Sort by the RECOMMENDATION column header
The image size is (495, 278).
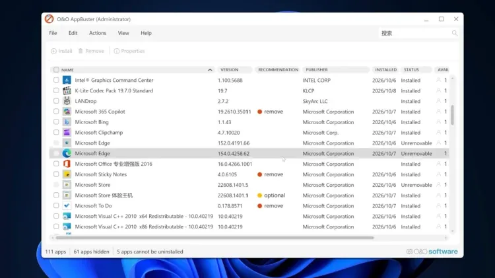(x=278, y=69)
